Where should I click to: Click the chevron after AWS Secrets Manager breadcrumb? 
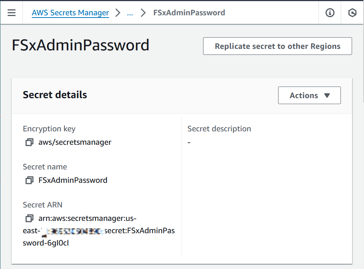(117, 12)
